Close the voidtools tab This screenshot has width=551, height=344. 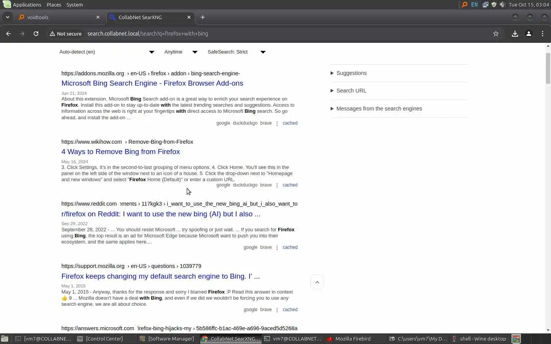98,17
